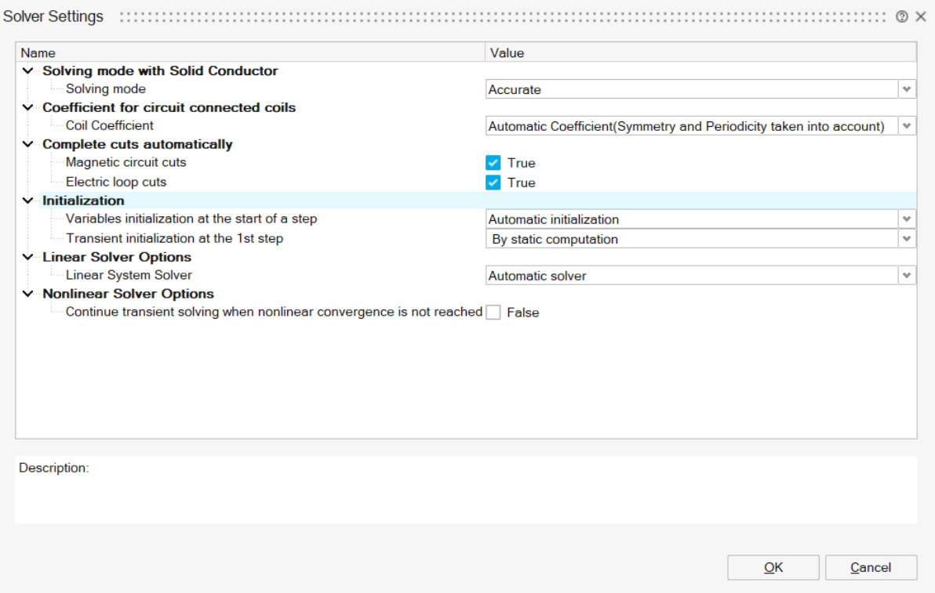The width and height of the screenshot is (935, 593).
Task: Open the help icon in the title bar
Action: tap(901, 16)
